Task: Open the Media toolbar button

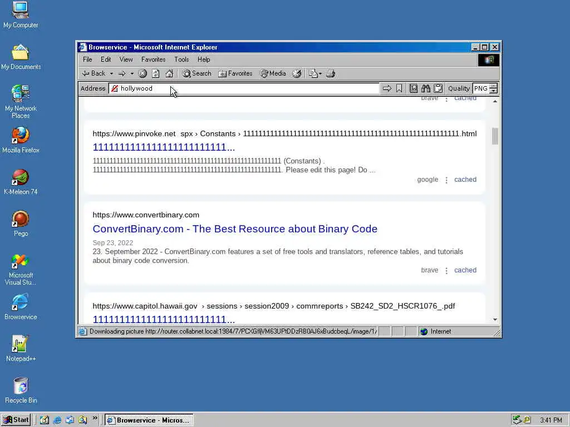Action: tap(273, 73)
